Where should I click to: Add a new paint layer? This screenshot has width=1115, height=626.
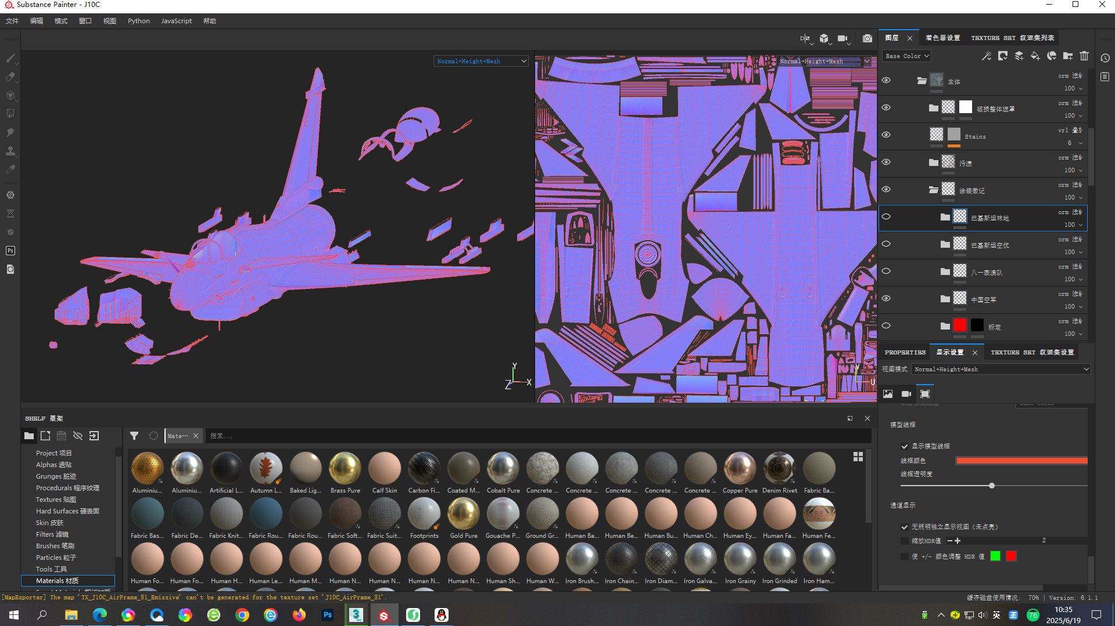pyautogui.click(x=1019, y=56)
